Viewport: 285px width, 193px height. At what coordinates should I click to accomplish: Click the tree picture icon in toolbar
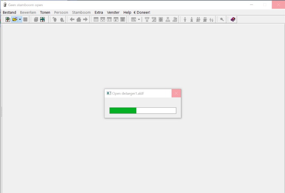pos(42,20)
